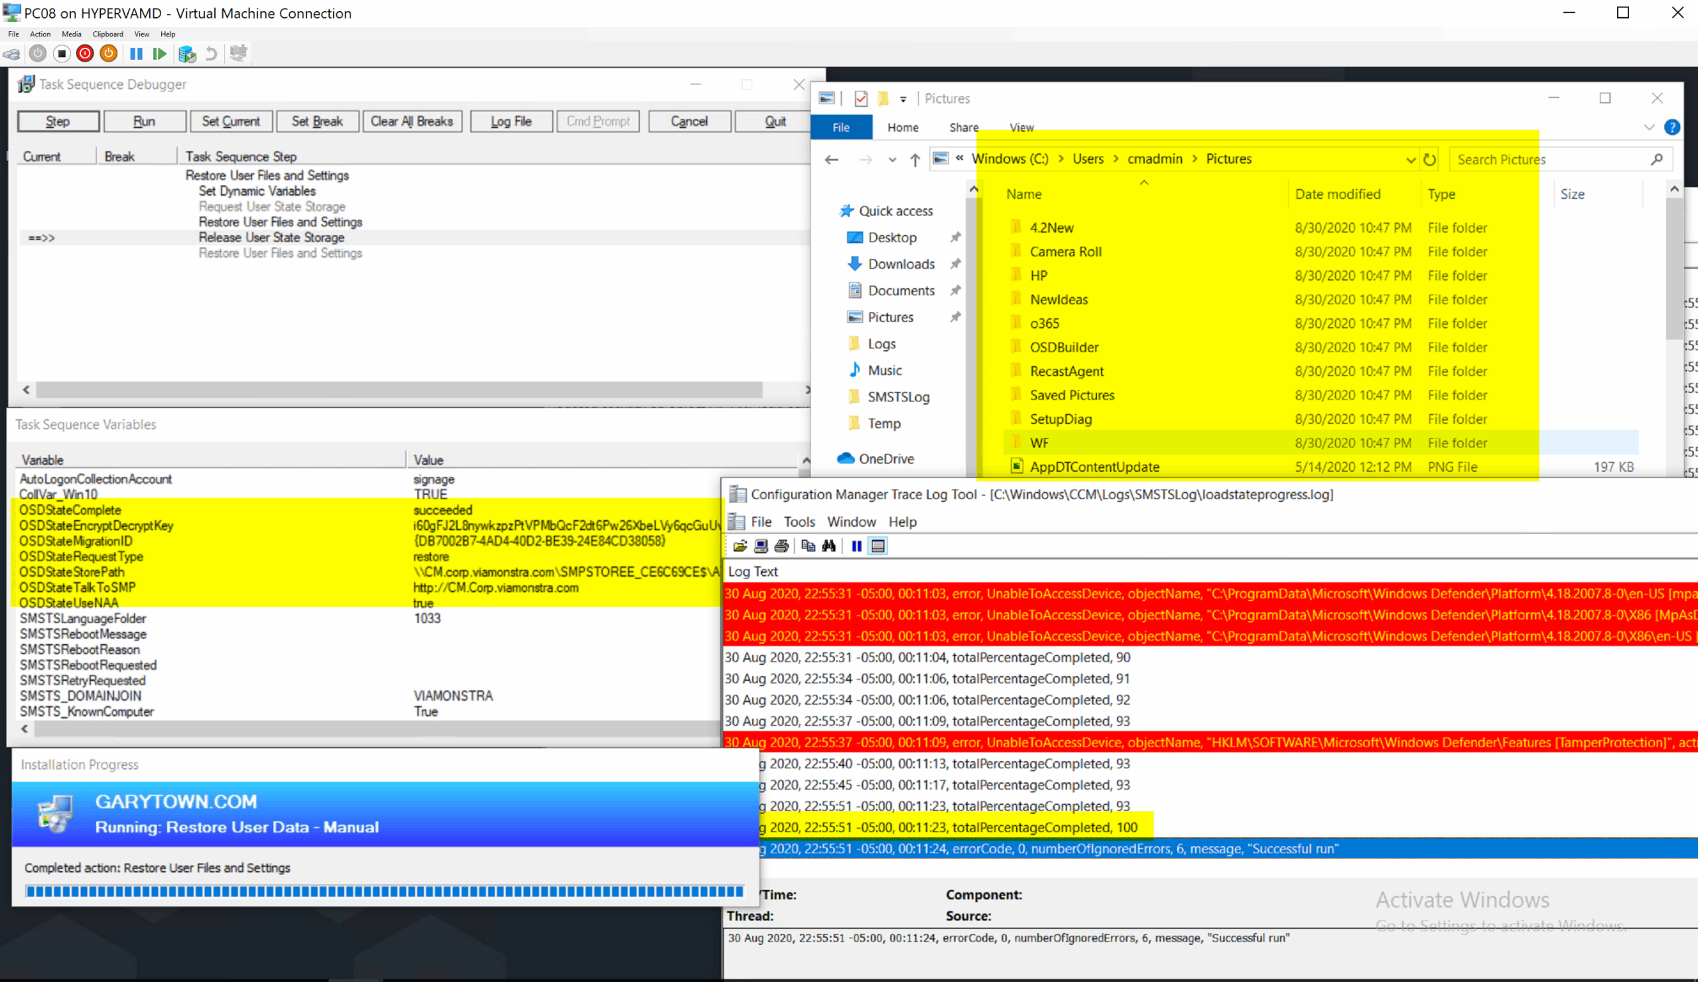This screenshot has height=982, width=1698.
Task: Toggle the CMTrace pause logging button
Action: [856, 546]
